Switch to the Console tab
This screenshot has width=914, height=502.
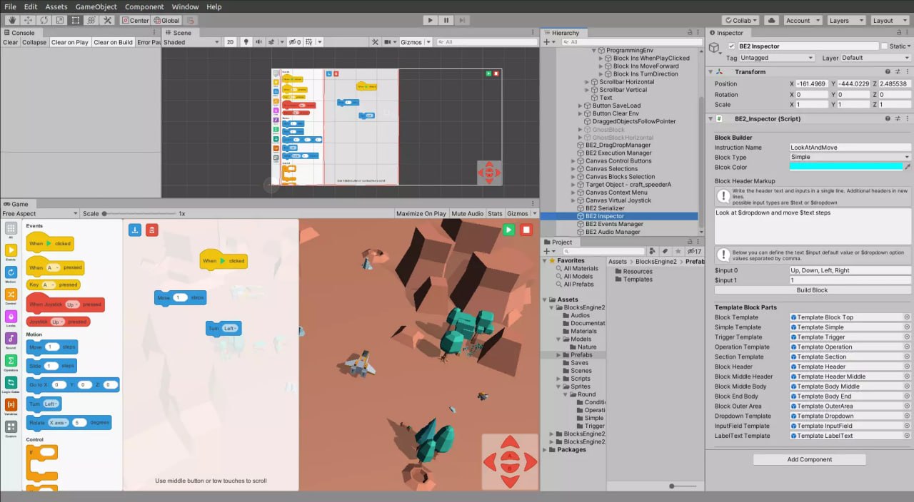21,32
